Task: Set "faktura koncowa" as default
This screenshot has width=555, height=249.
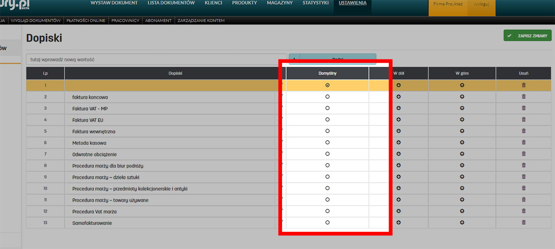Action: coord(327,97)
